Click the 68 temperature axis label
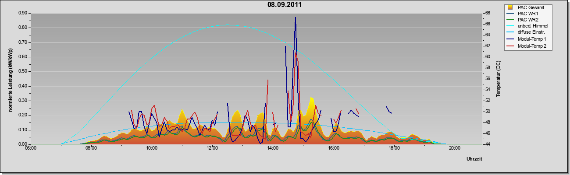This screenshot has width=570, height=175. (487, 13)
